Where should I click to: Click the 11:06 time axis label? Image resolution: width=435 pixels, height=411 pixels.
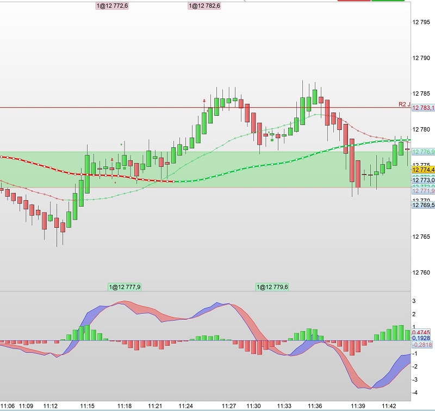coord(8,406)
